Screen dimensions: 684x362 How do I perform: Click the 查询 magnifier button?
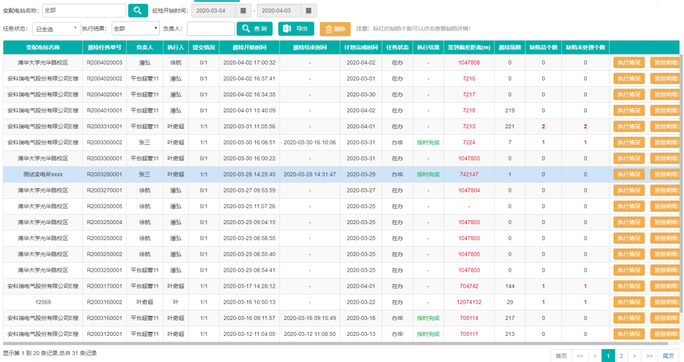(254, 28)
